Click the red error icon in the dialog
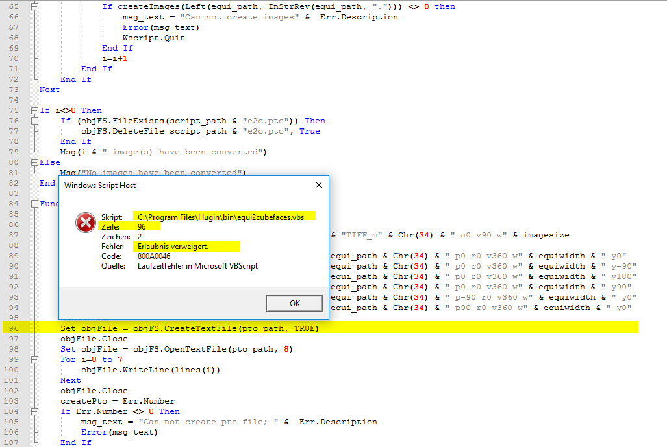Image resolution: width=667 pixels, height=447 pixels. point(85,223)
